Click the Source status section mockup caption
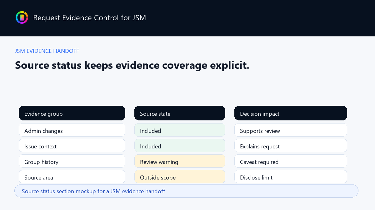375x210 pixels. [x=186, y=191]
